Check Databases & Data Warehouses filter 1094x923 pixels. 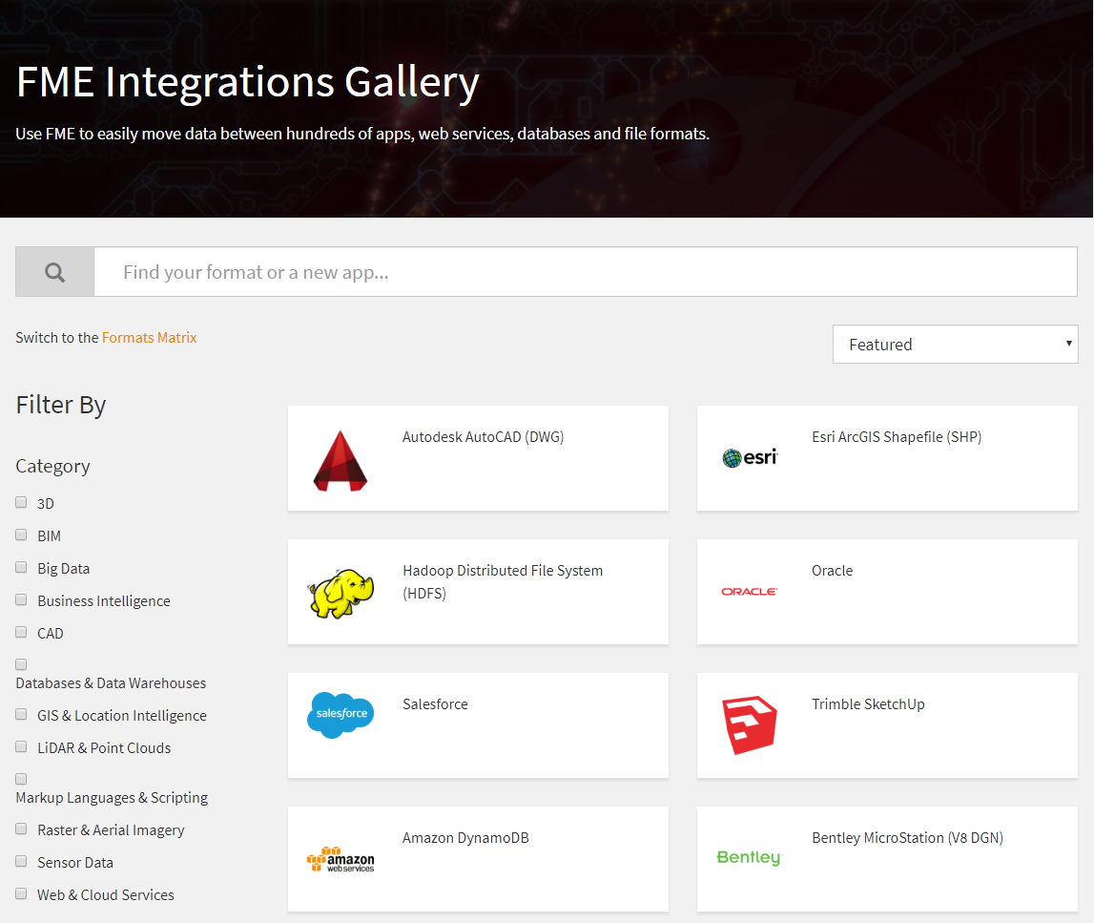[22, 664]
